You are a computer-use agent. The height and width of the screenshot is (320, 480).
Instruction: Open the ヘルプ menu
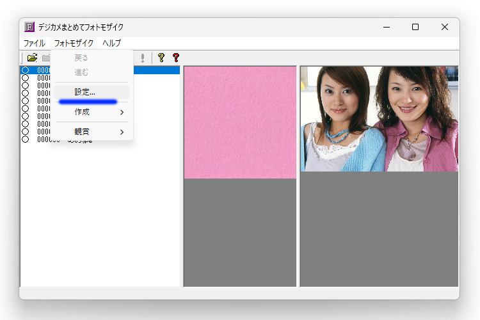pos(111,43)
